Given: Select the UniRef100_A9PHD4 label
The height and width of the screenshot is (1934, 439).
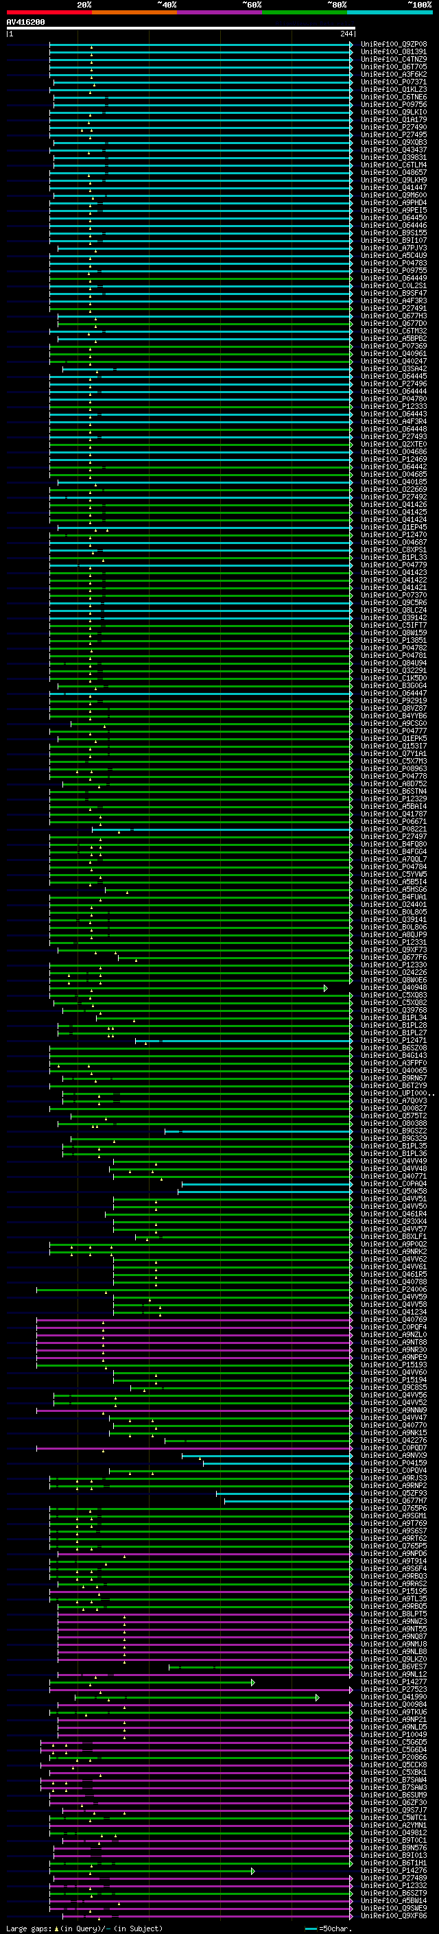Looking at the screenshot, I should point(394,202).
